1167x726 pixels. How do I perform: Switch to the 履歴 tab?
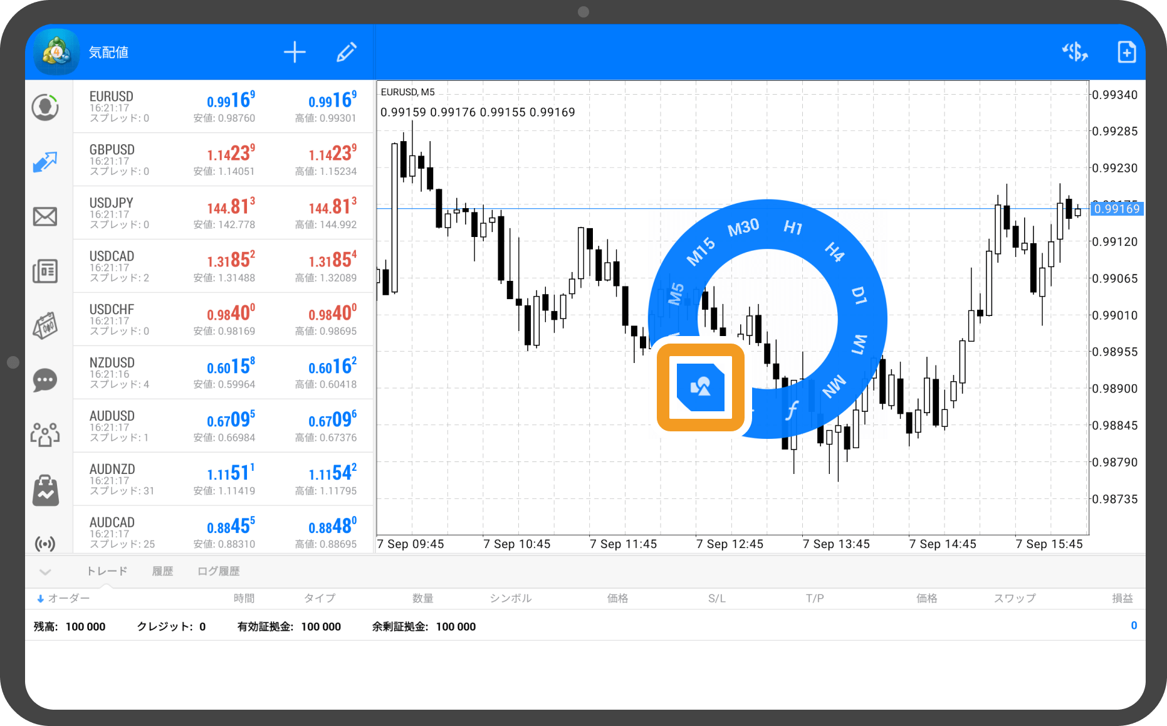coord(162,571)
